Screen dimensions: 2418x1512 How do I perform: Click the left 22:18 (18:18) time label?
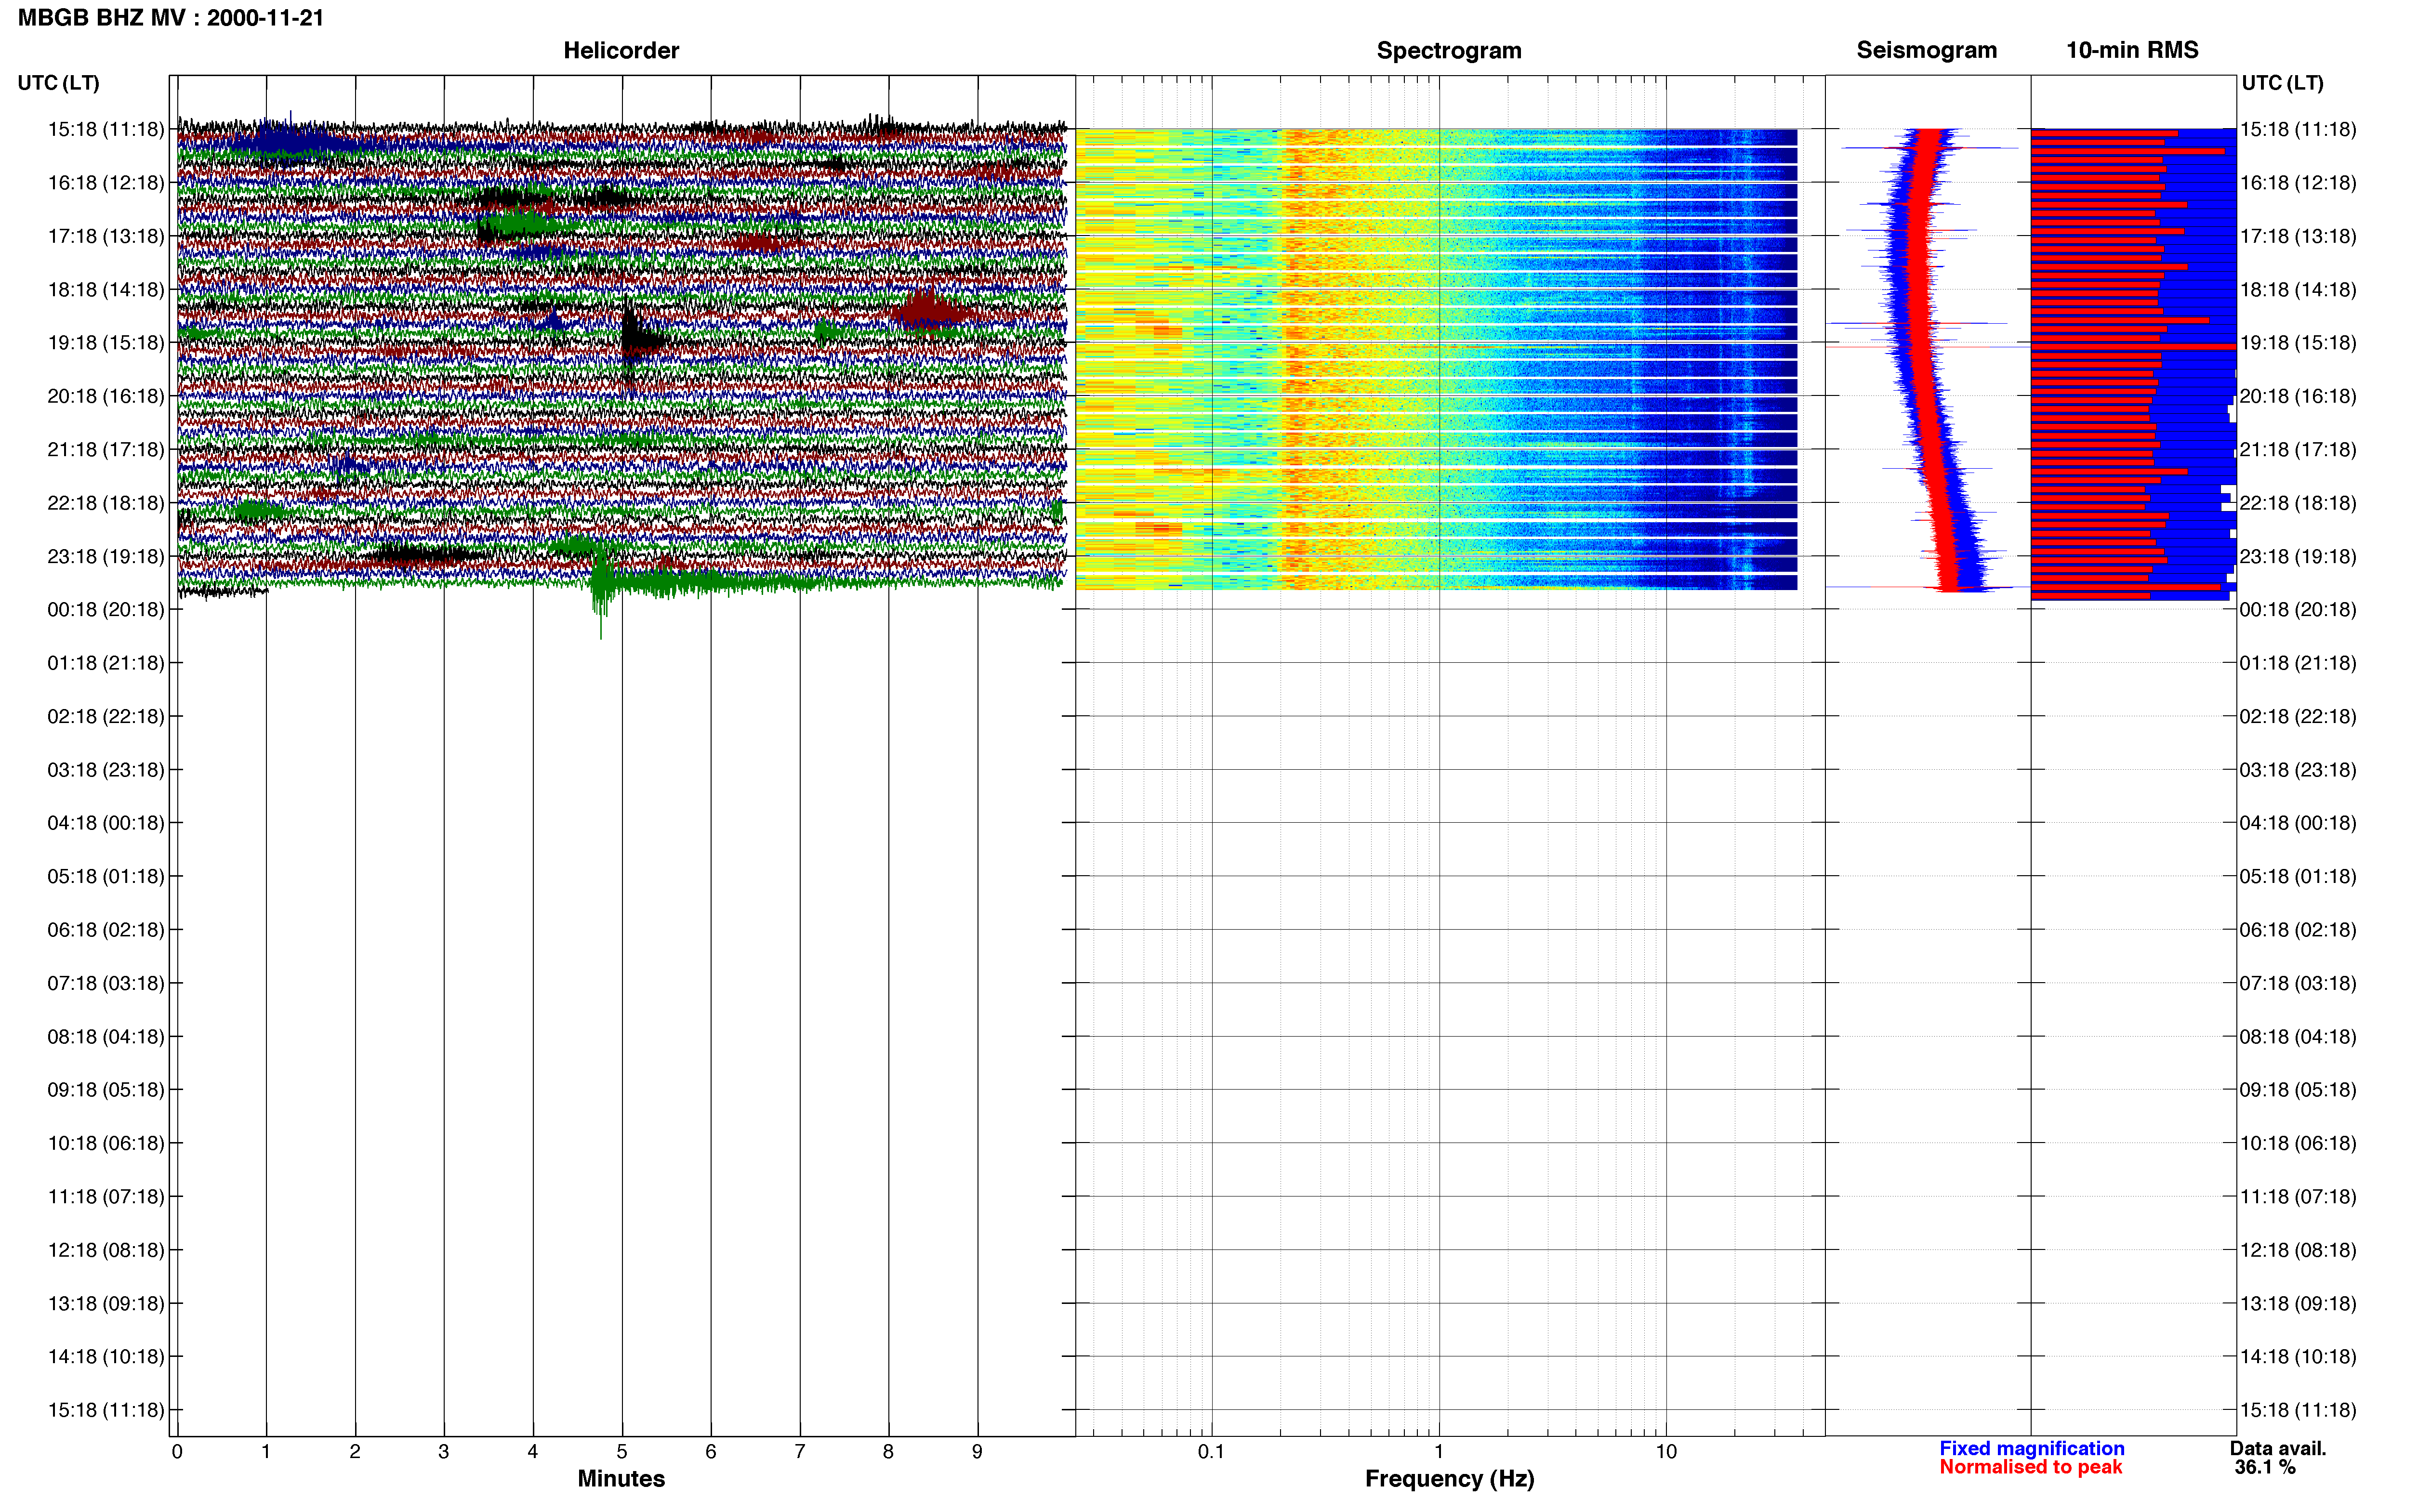pyautogui.click(x=106, y=503)
